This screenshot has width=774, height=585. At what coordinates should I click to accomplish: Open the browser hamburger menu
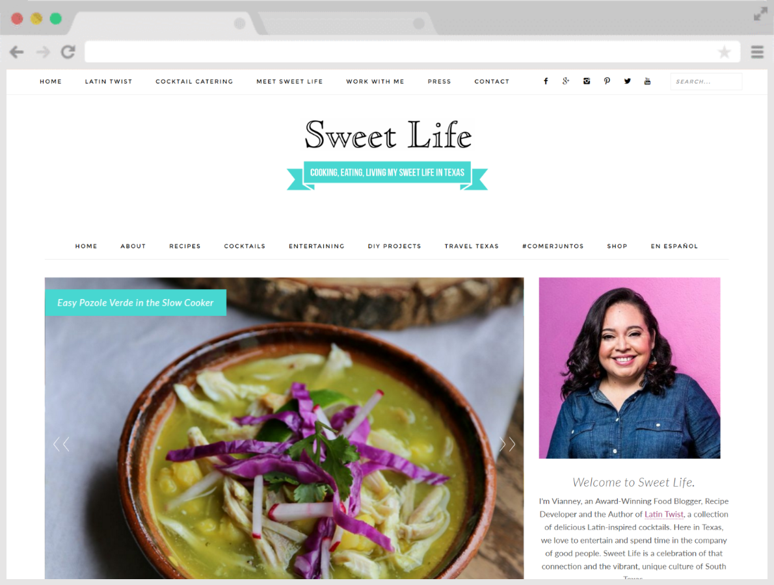point(757,52)
